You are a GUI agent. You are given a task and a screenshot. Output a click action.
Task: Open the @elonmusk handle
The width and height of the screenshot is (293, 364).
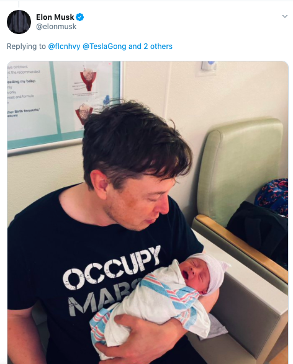(56, 27)
